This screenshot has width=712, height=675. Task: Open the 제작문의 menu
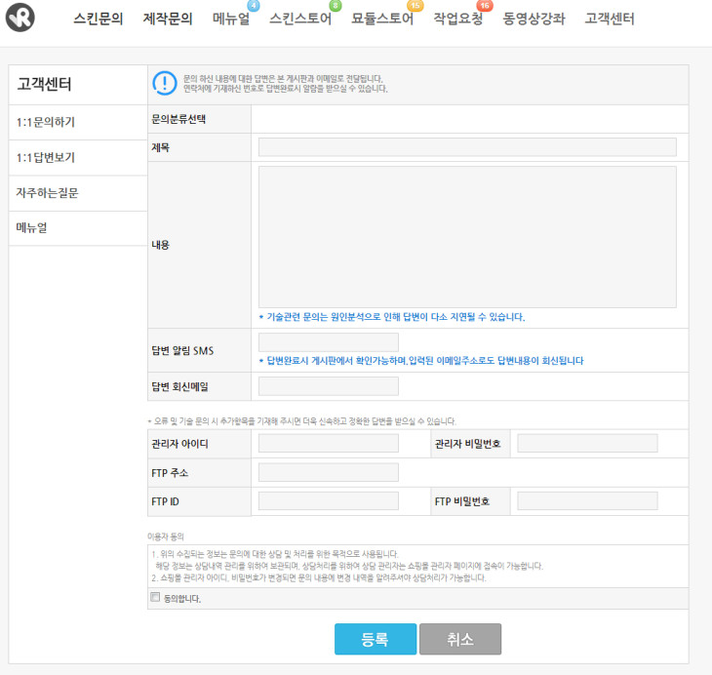pyautogui.click(x=168, y=19)
